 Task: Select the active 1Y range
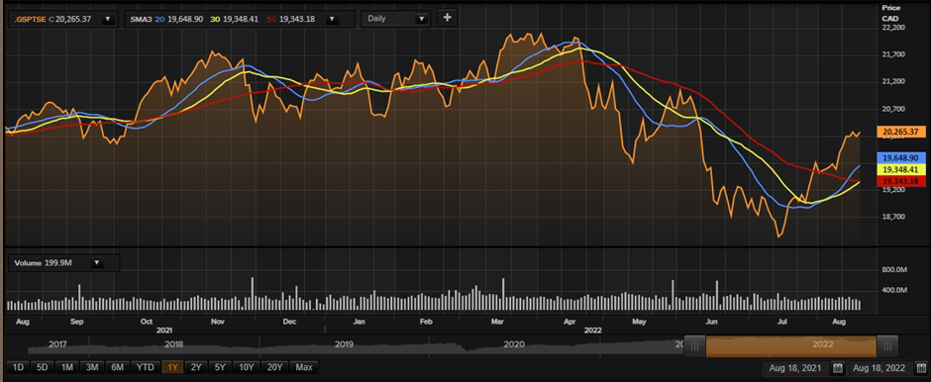(172, 367)
